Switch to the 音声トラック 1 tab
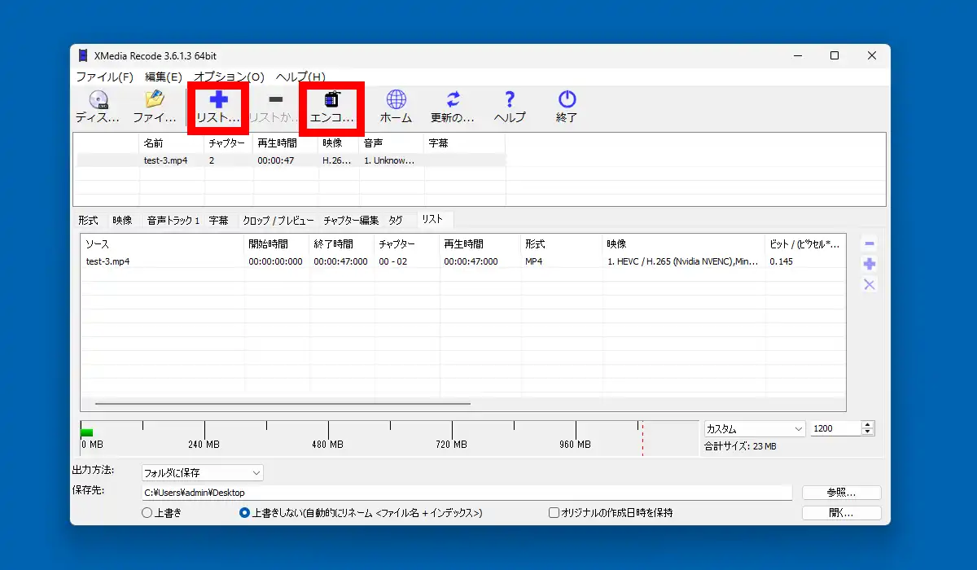Screen dimensions: 977x570 click(x=173, y=220)
